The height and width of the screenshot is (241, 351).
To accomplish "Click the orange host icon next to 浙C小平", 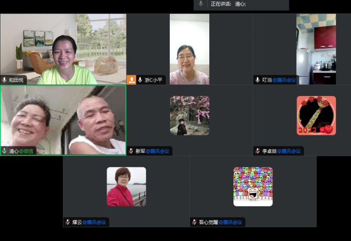I will point(132,80).
